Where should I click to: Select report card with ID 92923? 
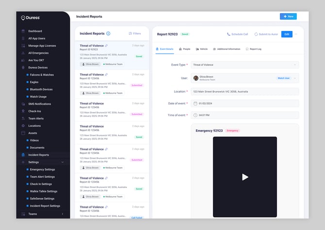112,55
